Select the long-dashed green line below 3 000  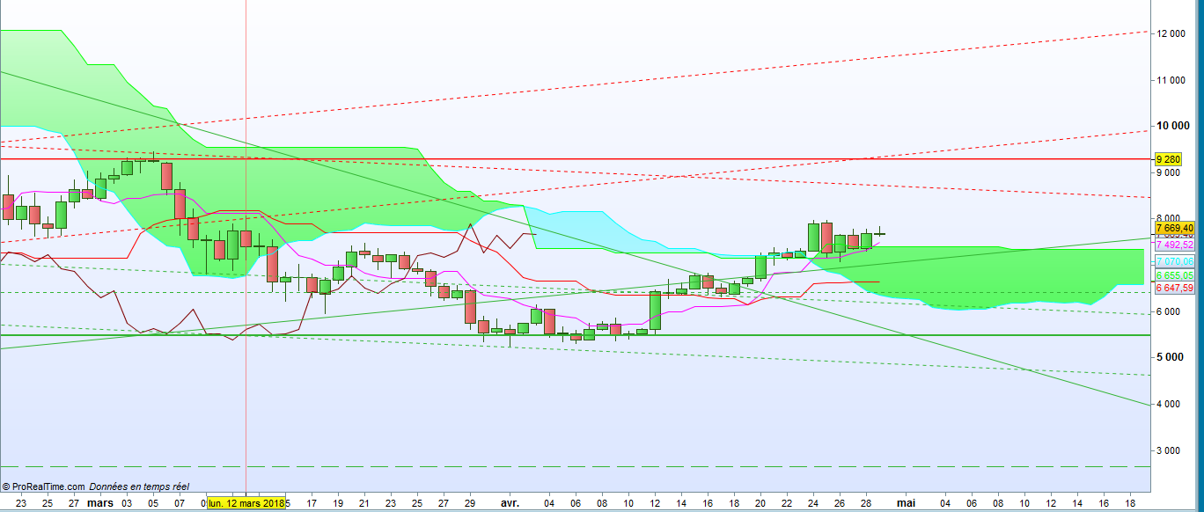576,466
